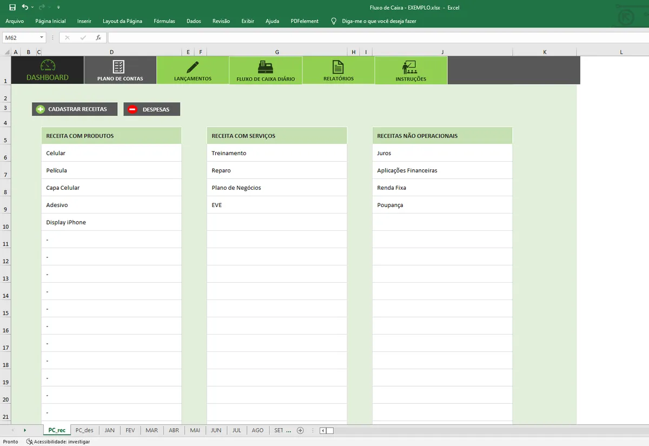
Task: Open Plano de Contas checklist icon
Action: click(118, 66)
